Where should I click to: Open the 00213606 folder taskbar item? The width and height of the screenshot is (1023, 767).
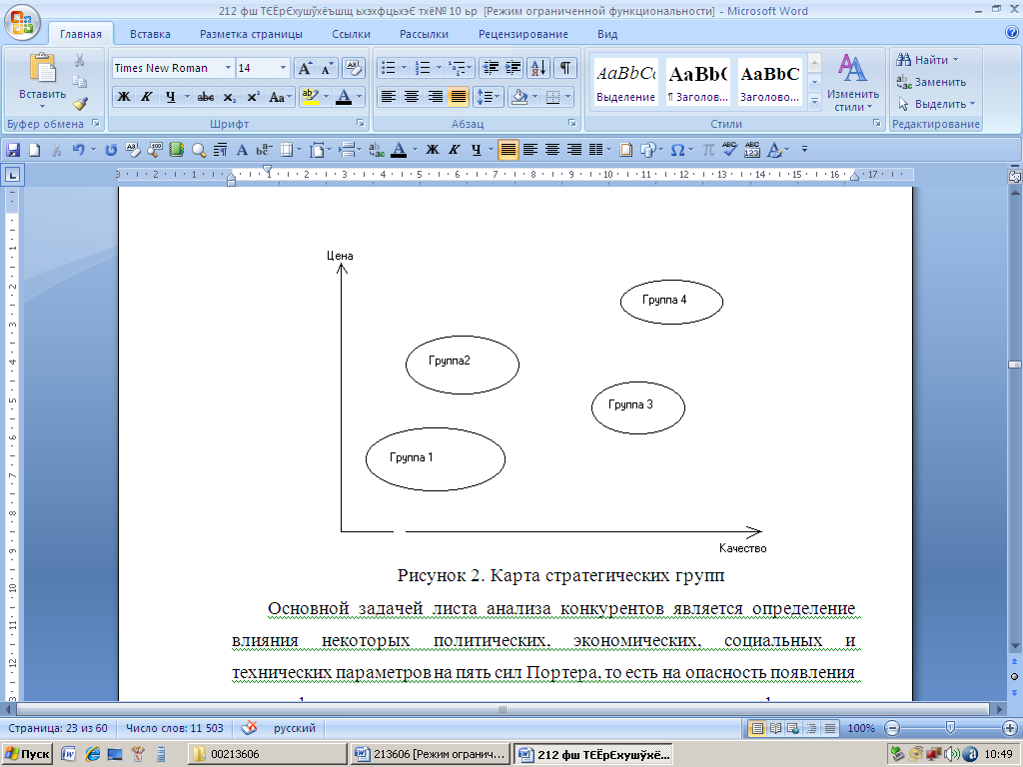[x=268, y=755]
